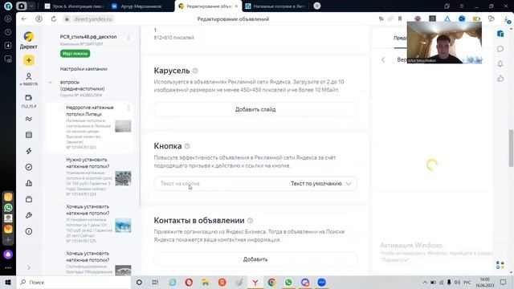
Task: Open the history clock icon in browser sidebar
Action: (8, 32)
